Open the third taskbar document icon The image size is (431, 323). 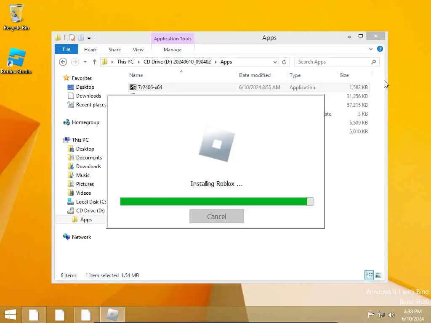[86, 315]
